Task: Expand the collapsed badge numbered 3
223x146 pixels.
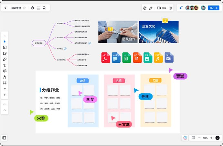Action: coord(65,49)
